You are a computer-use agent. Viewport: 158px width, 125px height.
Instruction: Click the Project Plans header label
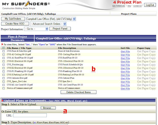coord(129,14)
